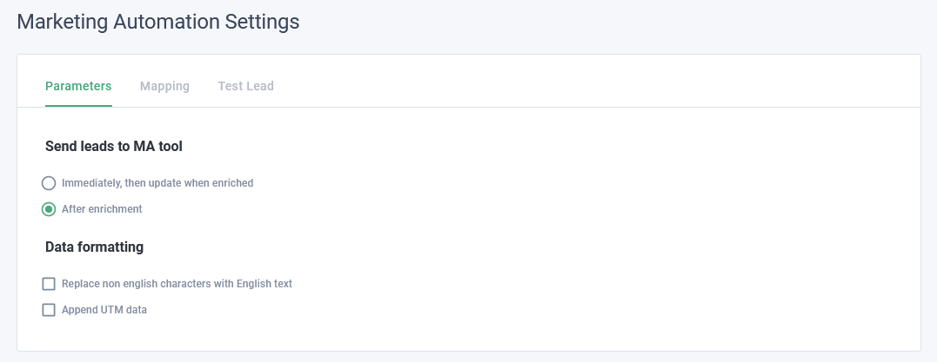Click the words 'Test Lead' in the tab bar
Screen dimensions: 937x362
pyautogui.click(x=245, y=86)
